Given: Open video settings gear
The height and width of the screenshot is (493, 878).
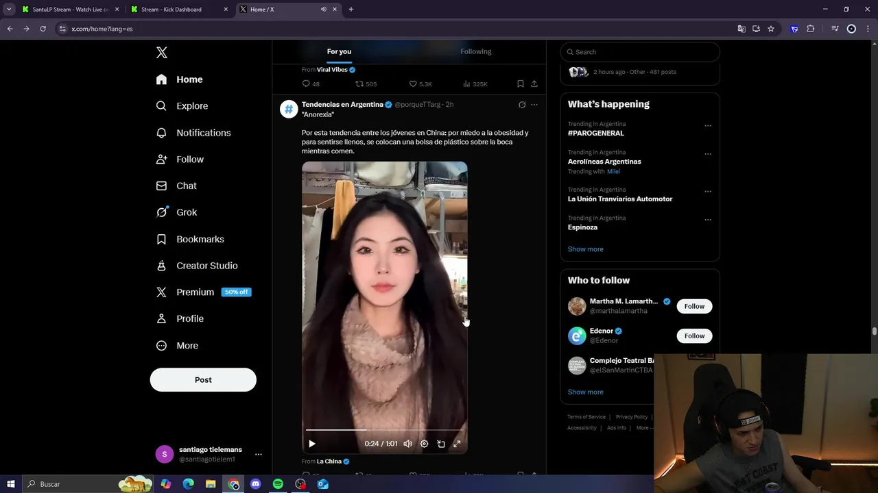Looking at the screenshot, I should [x=425, y=444].
